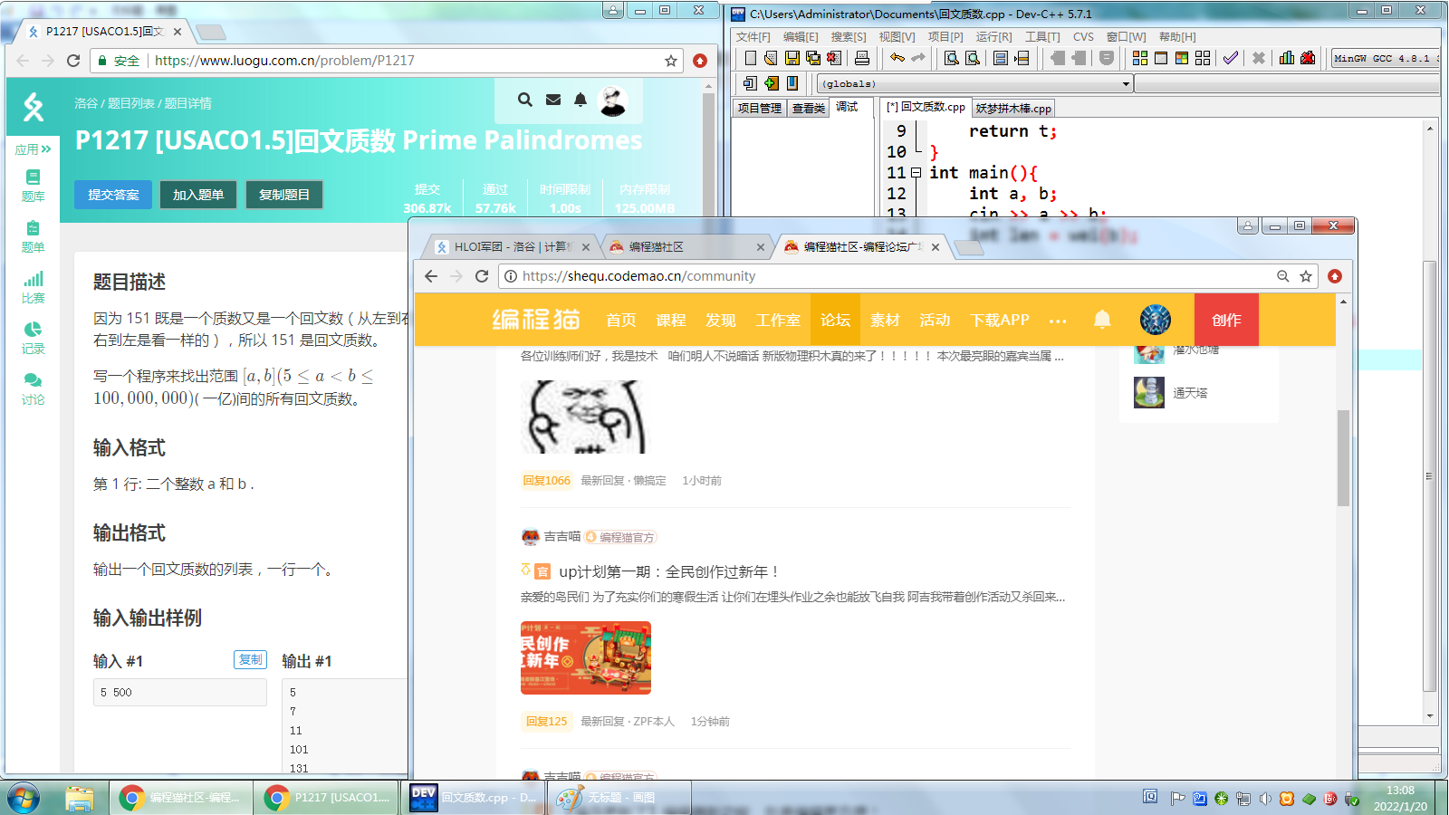Click 复制 next to 输入 #1
Screen dimensions: 1449x815
pos(251,660)
